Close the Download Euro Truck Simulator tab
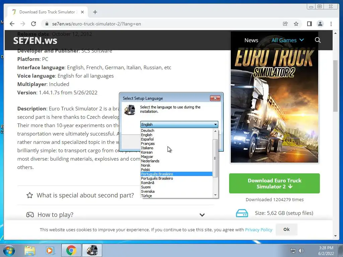The height and width of the screenshot is (257, 343). click(x=82, y=12)
